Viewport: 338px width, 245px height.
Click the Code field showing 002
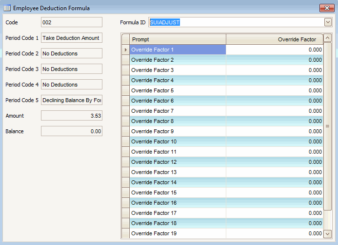72,22
